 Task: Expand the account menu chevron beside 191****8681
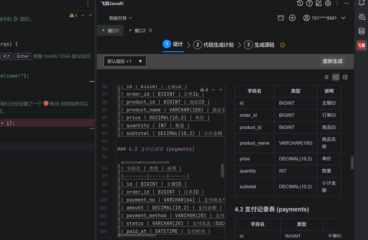343,18
